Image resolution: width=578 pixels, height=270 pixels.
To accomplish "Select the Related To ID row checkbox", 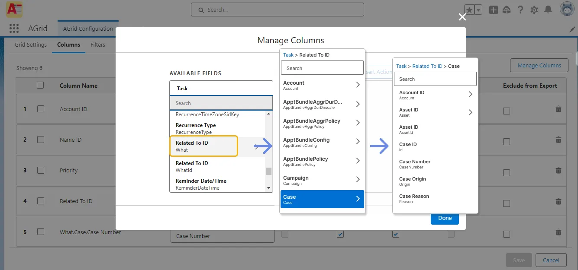I will click(x=41, y=201).
